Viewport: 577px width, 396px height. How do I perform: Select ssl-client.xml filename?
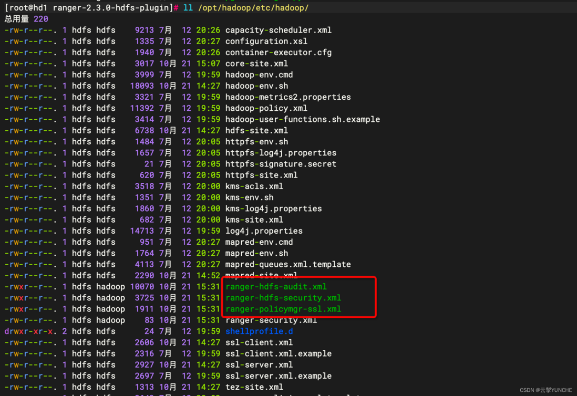pos(259,342)
